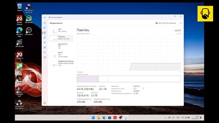
Task: Open the Windows Start menu
Action: [93, 118]
